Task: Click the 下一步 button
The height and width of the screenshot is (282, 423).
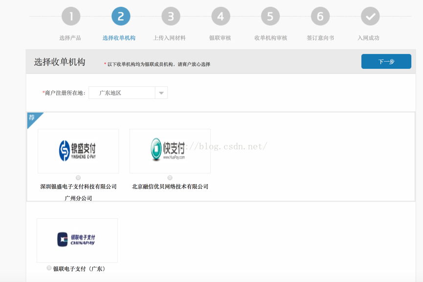Action: pyautogui.click(x=386, y=61)
